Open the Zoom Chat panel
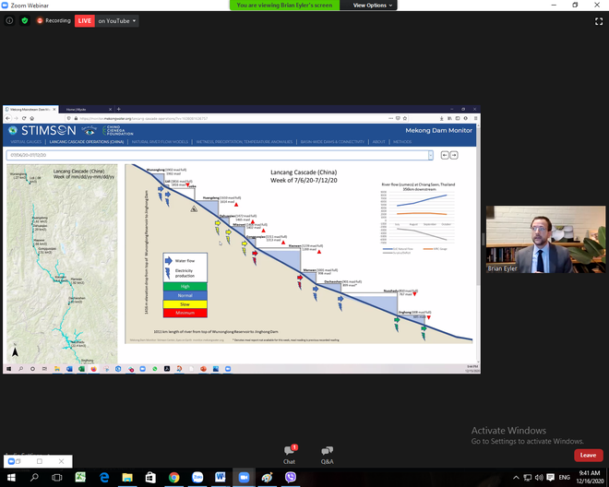 (x=289, y=453)
